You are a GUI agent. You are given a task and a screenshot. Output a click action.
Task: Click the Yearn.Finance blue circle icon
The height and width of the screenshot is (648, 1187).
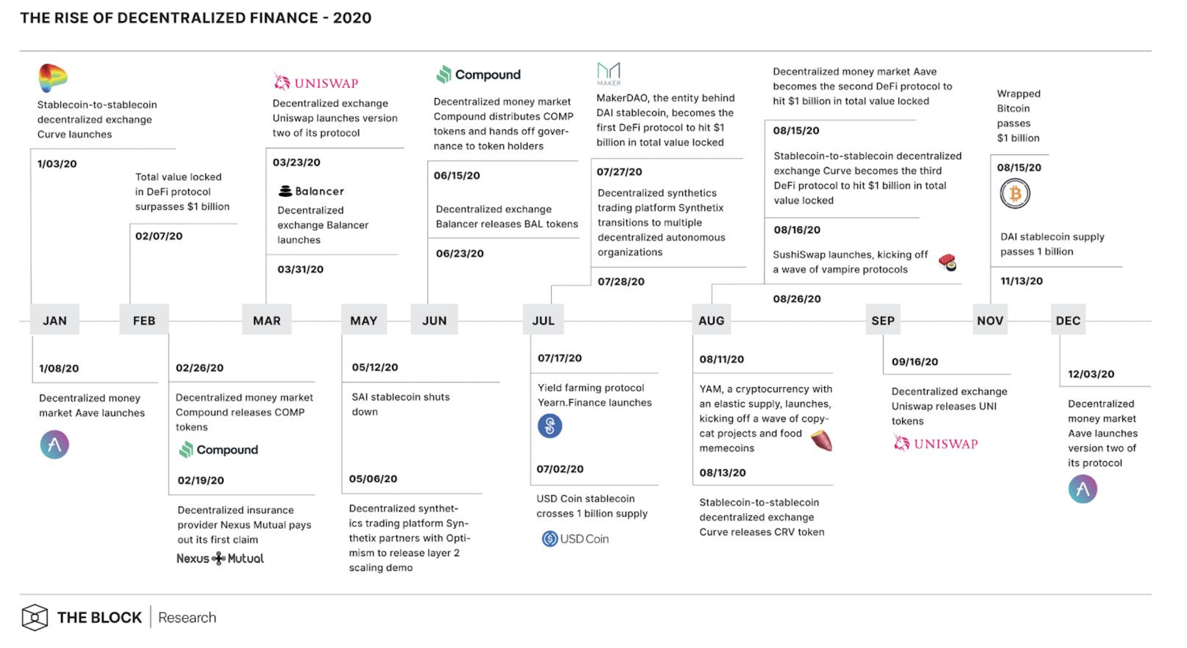pos(550,426)
